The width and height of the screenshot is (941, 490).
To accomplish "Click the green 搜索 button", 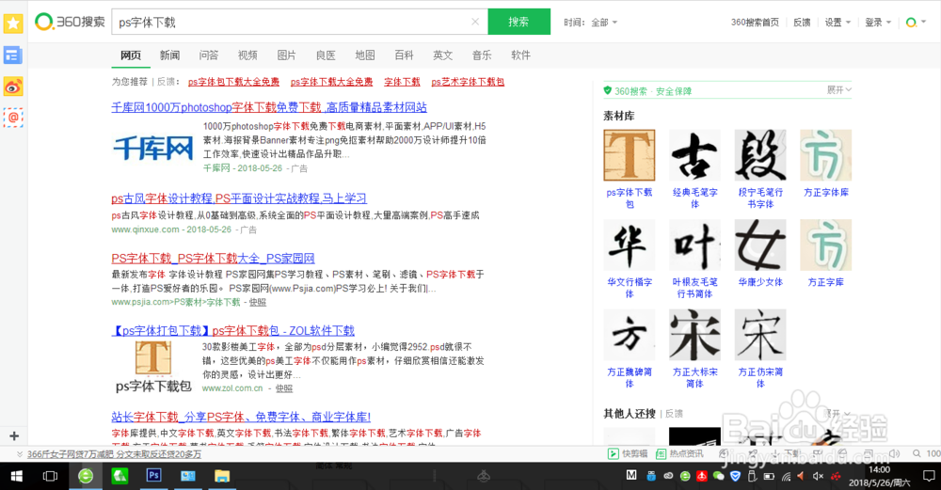I will pyautogui.click(x=519, y=22).
